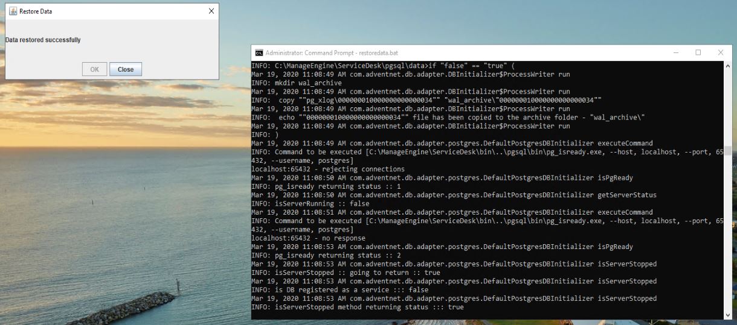Click the line 'INFO: mkdir wal_archive'
Viewport: 737px width, 325px height.
pyautogui.click(x=297, y=83)
